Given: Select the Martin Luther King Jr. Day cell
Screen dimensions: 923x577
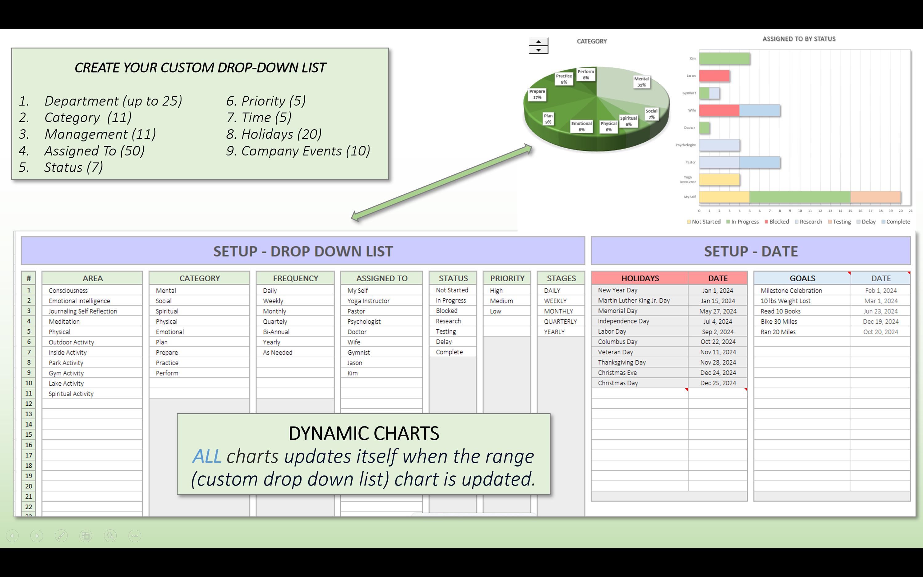Looking at the screenshot, I should pyautogui.click(x=640, y=300).
